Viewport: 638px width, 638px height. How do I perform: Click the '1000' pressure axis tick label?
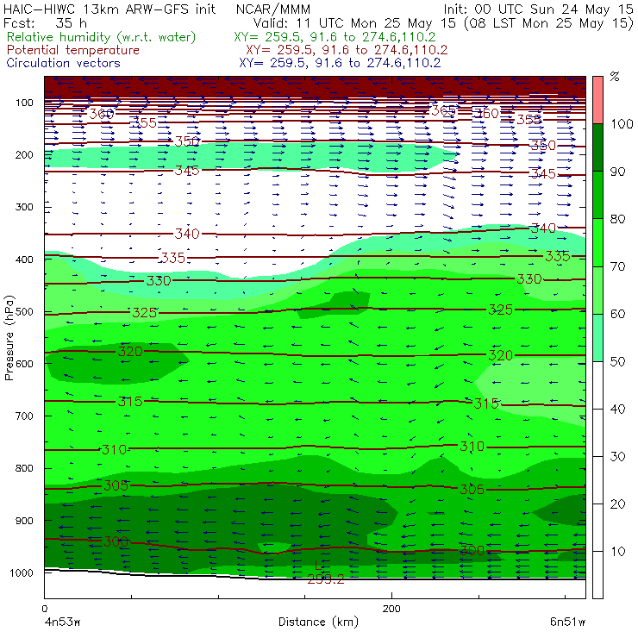(22, 572)
